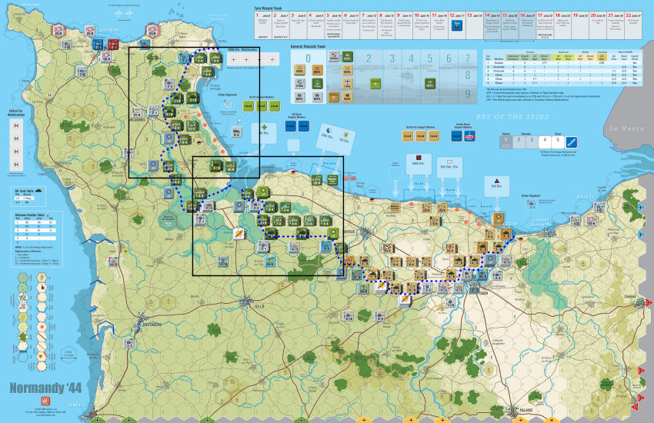
Task: Select the orange REPL marker in box 0
Action: click(317, 70)
